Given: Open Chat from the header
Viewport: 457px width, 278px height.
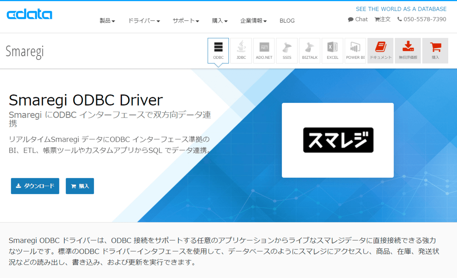Looking at the screenshot, I should point(358,19).
